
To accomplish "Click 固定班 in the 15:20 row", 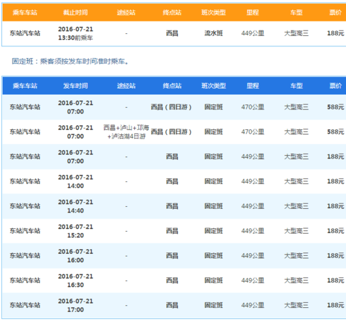I will point(213,231).
